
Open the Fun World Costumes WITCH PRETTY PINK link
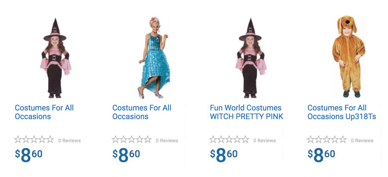tap(246, 112)
